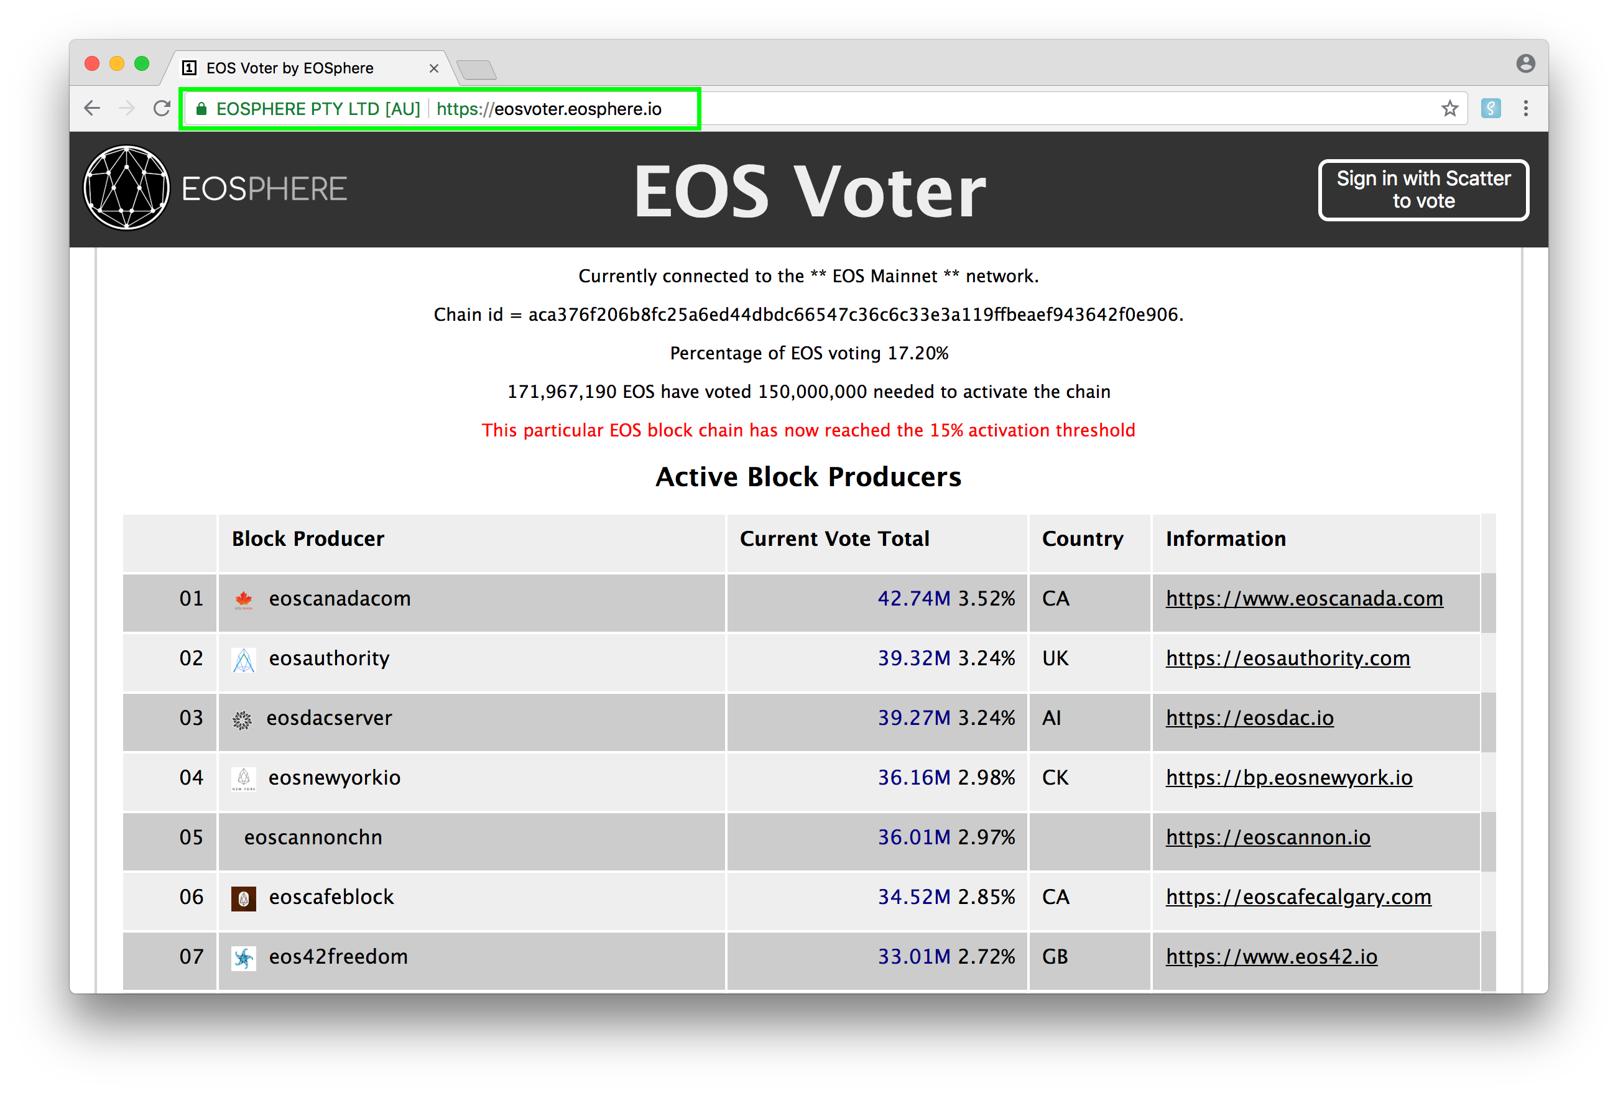Click the eosdacserver producer name

click(328, 717)
